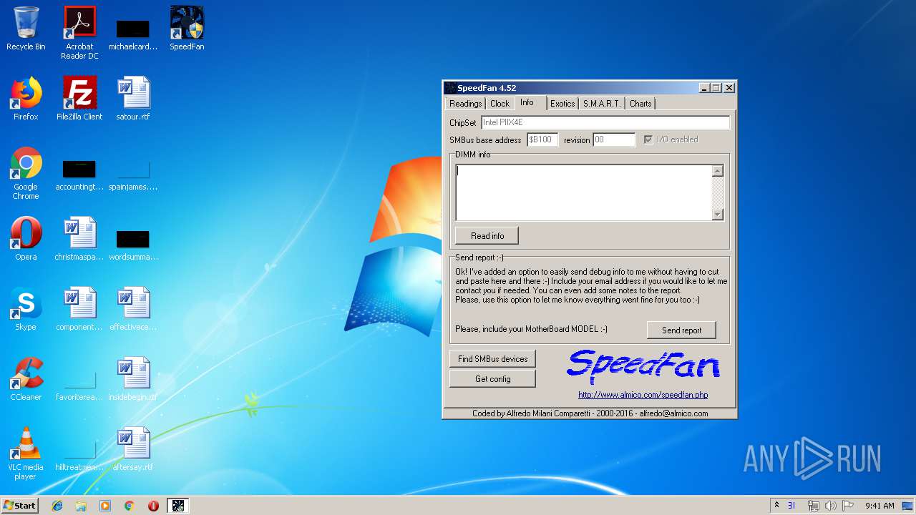This screenshot has height=515, width=916.
Task: Open the almico.com/speedfan.php link
Action: point(643,395)
